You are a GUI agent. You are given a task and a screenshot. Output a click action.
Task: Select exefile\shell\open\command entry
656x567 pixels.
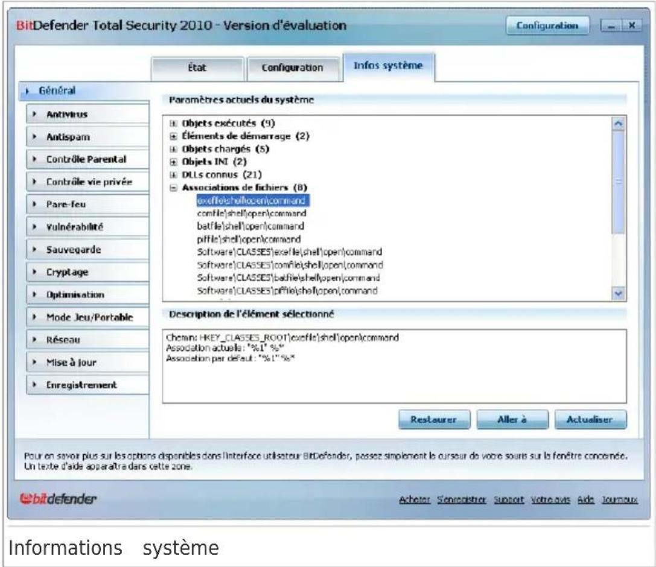pyautogui.click(x=253, y=201)
